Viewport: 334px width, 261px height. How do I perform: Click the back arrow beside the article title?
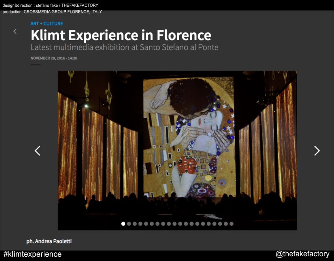15,32
